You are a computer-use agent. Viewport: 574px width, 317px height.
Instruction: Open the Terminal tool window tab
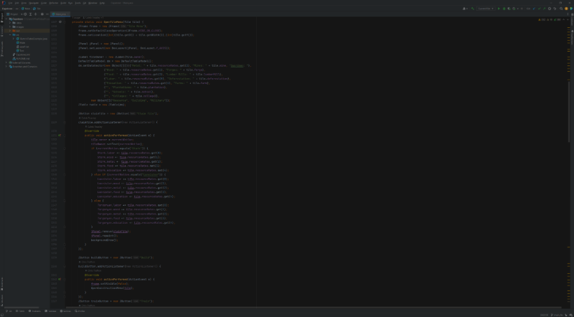[x=52, y=311]
